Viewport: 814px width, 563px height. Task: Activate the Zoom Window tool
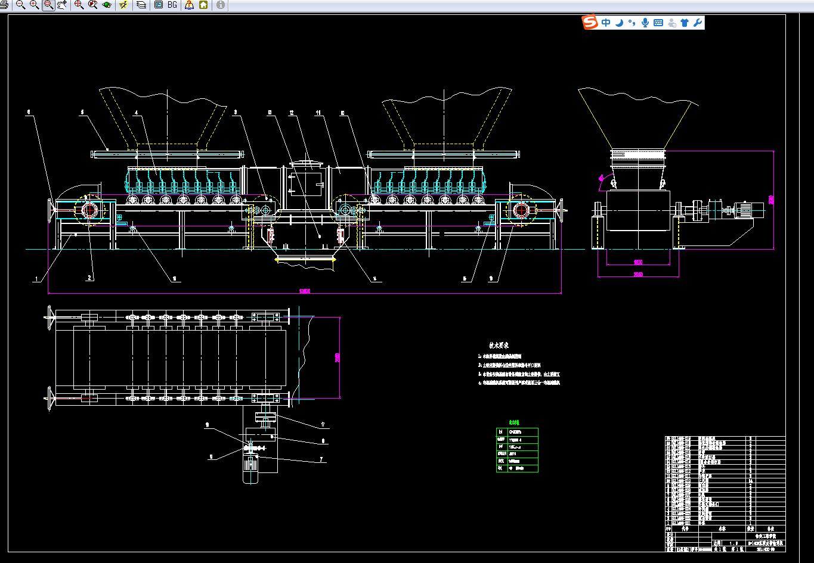48,5
